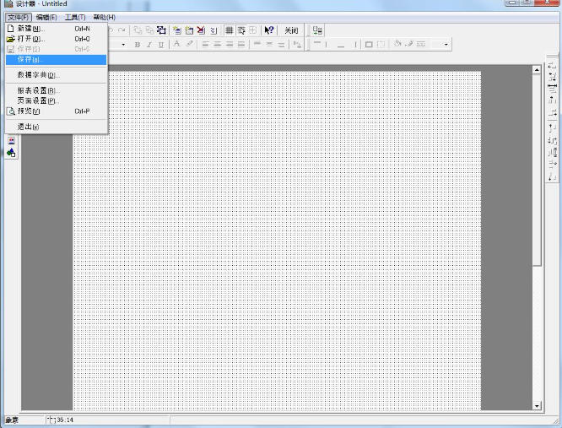Expand the line style dropdown in format toolbar
Image resolution: width=562 pixels, height=428 pixels.
coord(446,45)
